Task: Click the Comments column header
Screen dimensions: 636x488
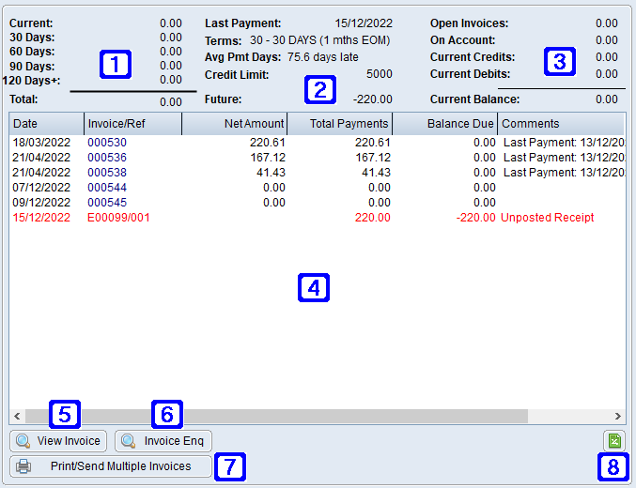Action: (560, 123)
